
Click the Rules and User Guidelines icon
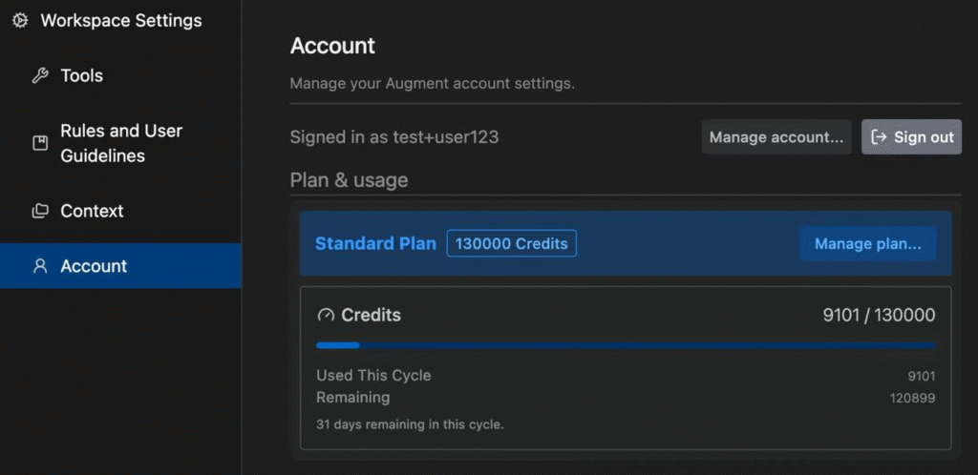coord(40,143)
